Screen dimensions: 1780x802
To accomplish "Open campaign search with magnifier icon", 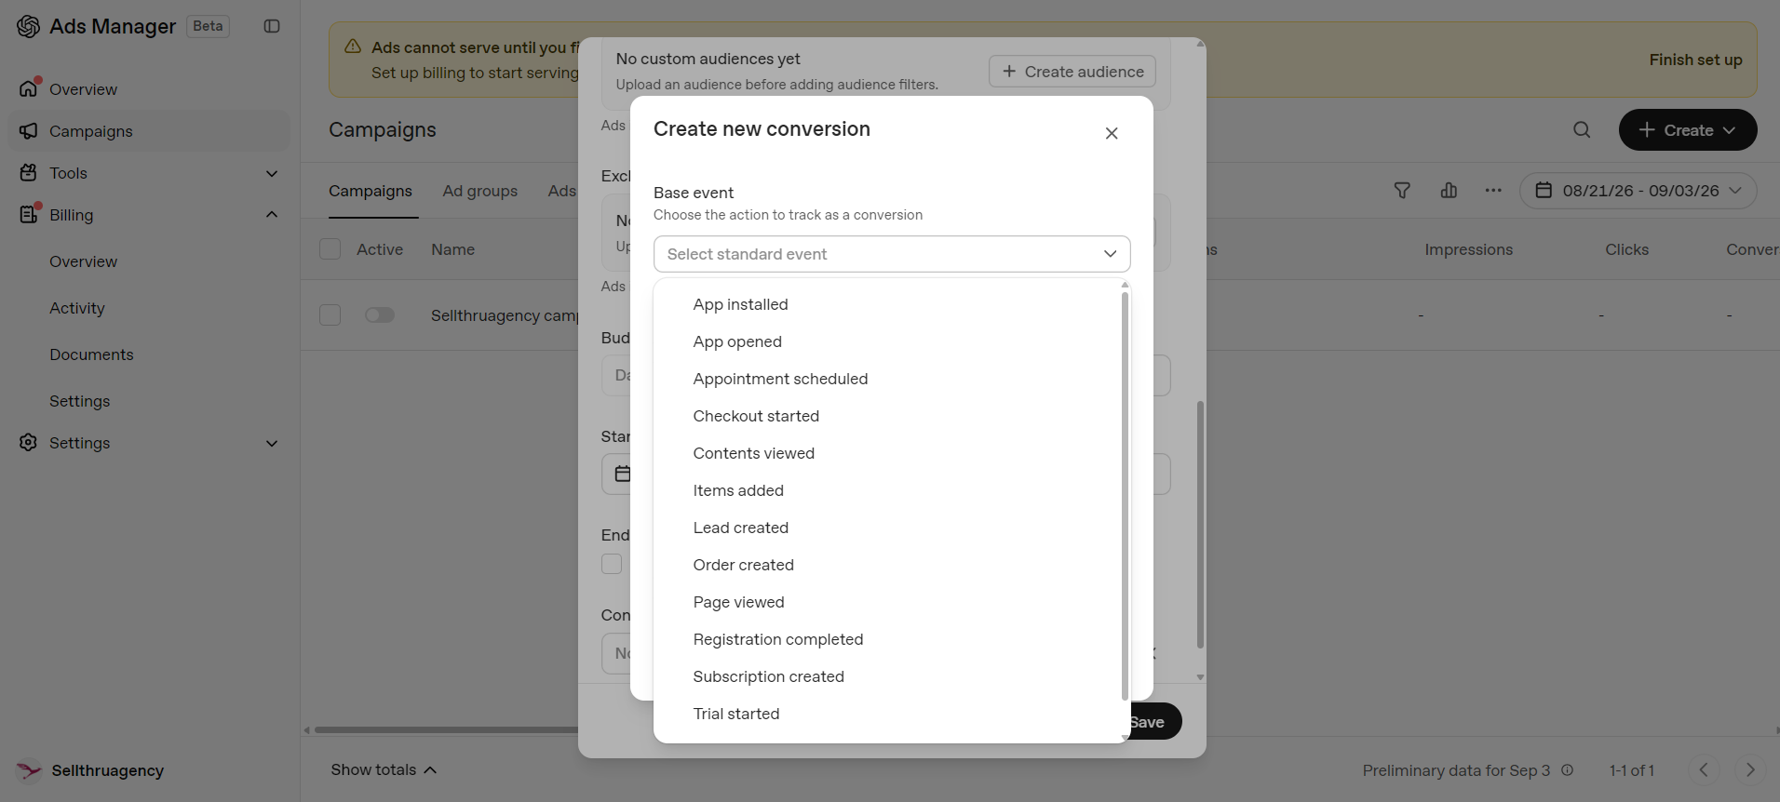I will (1582, 130).
